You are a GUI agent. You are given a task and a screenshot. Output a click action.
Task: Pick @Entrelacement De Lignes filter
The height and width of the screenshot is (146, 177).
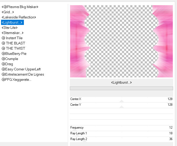(23, 74)
